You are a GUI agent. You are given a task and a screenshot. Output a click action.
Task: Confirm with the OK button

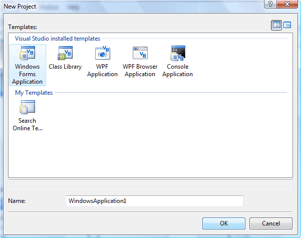pos(224,223)
